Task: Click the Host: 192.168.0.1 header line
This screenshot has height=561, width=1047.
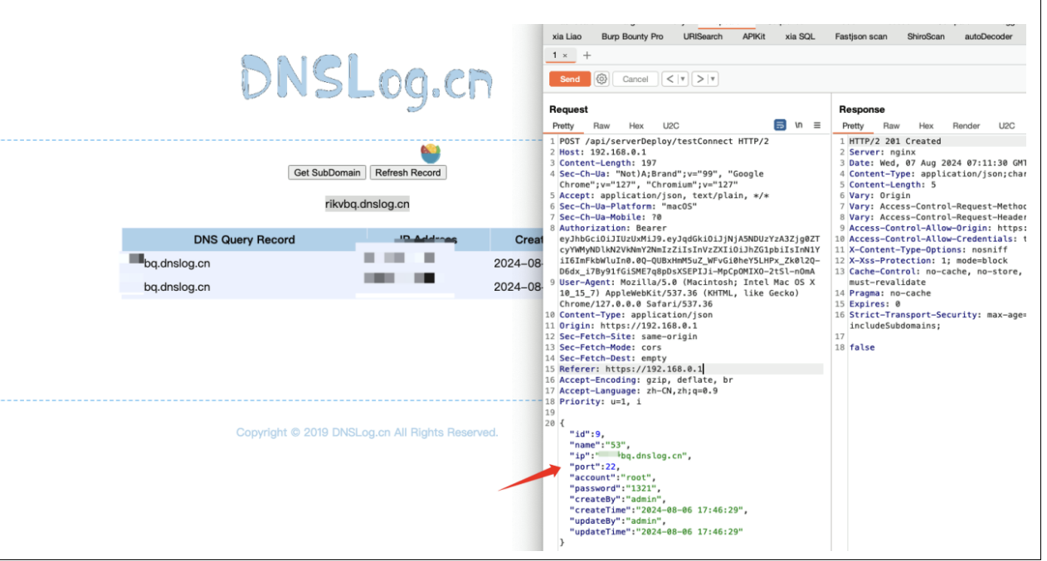Action: click(602, 152)
